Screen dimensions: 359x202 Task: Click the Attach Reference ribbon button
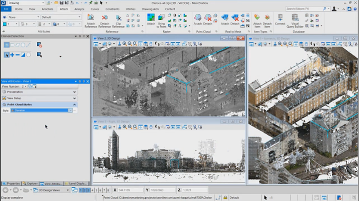tap(91, 21)
